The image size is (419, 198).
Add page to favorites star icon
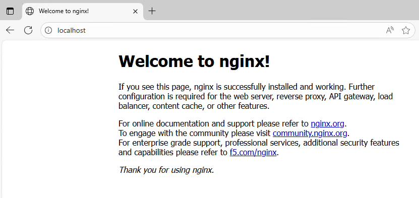tap(406, 30)
